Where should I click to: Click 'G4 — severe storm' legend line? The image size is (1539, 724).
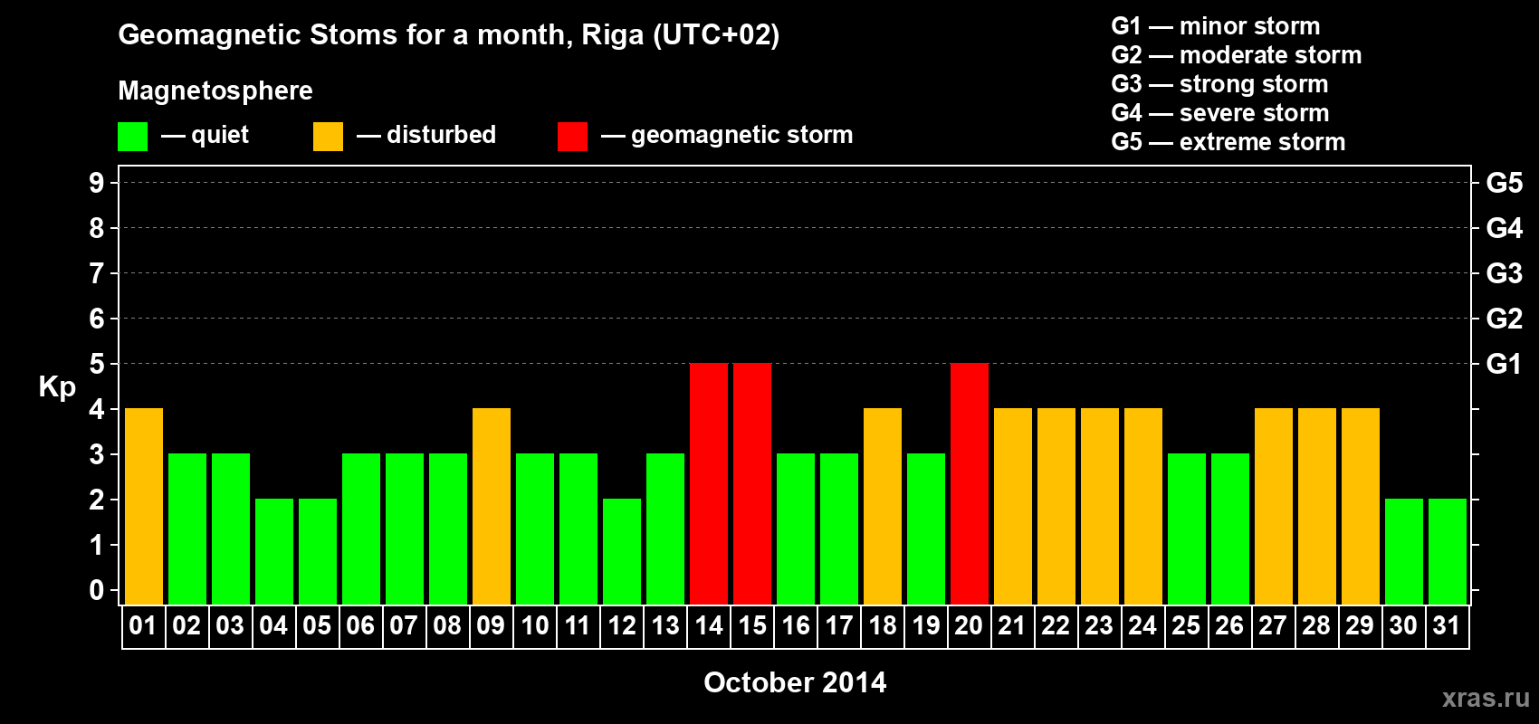pyautogui.click(x=1220, y=113)
